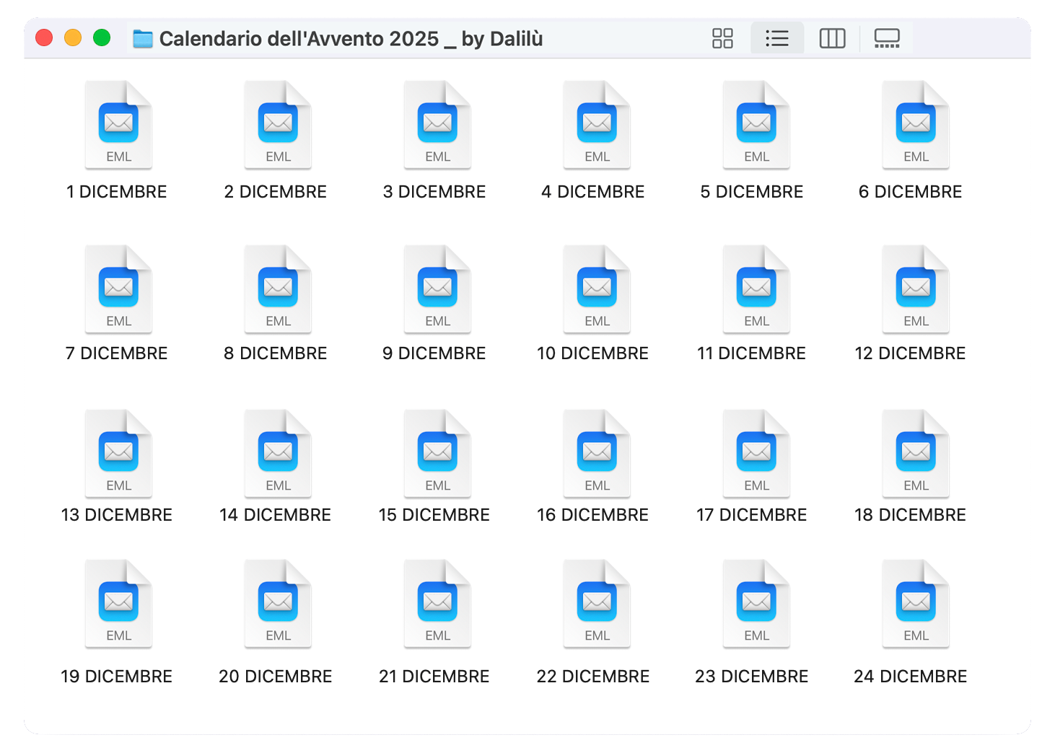1055x753 pixels.
Task: Switch to column view
Action: (832, 38)
